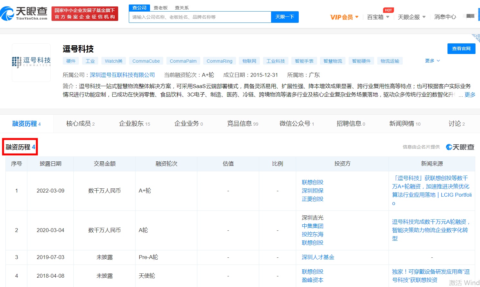
Task: Open the 微信公众号 tab
Action: (297, 124)
